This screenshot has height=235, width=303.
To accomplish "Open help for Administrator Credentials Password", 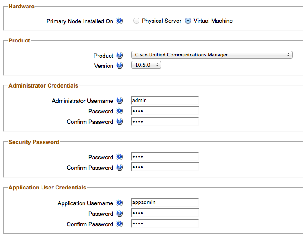I will [119, 111].
